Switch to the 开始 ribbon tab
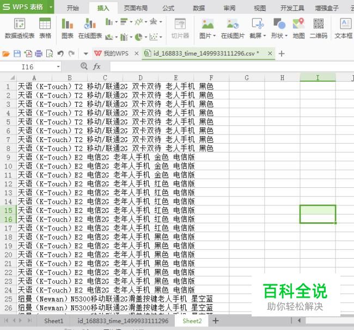Screen dimensions: 354x330 coord(72,8)
